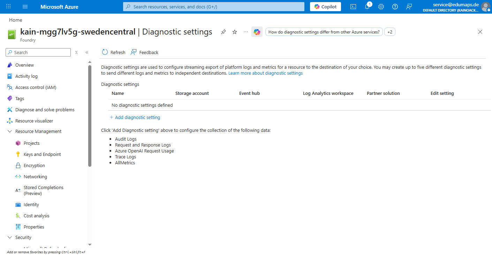Screen dimensions: 492x255
Task: Click the top bar feedback icon
Action: click(x=409, y=7)
